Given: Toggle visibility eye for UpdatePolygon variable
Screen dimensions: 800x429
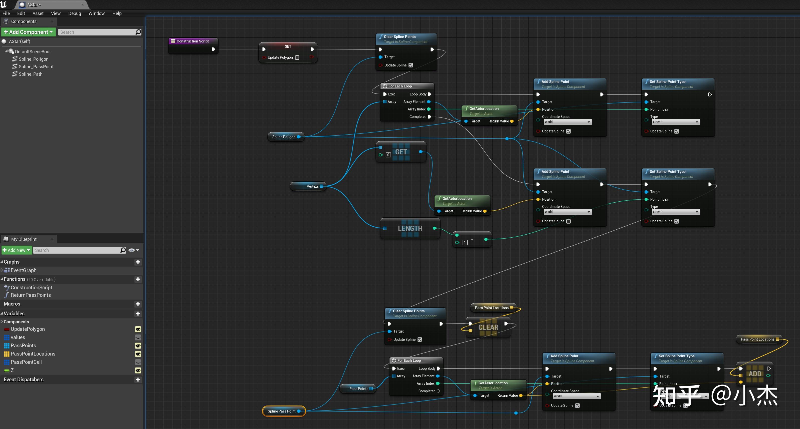Looking at the screenshot, I should [x=138, y=329].
